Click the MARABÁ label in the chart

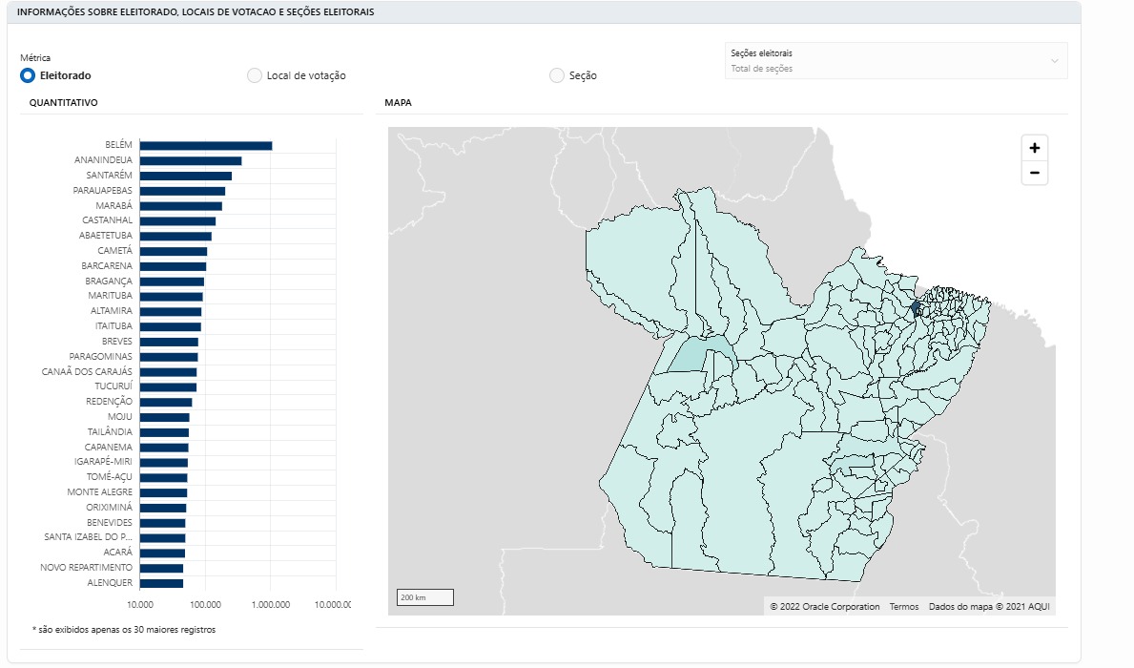point(114,205)
